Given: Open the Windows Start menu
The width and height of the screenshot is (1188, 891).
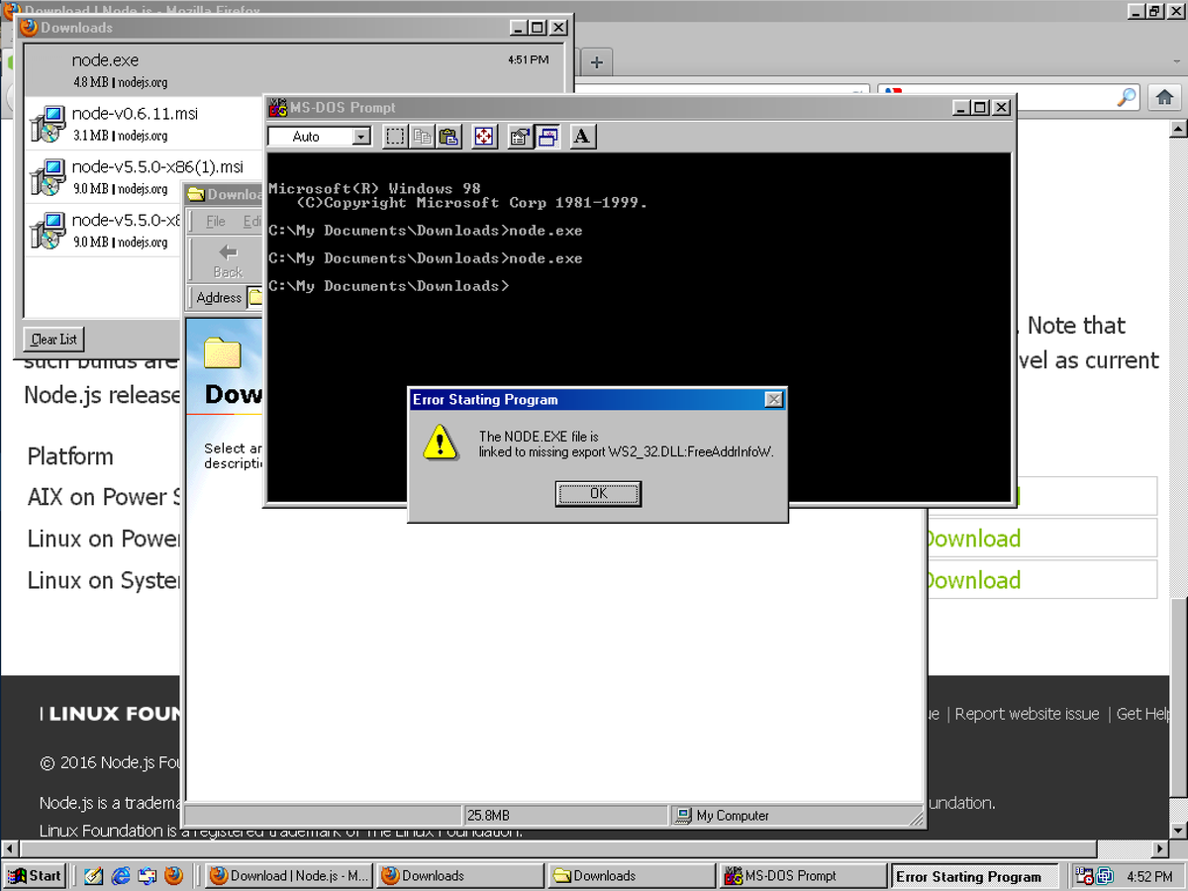Looking at the screenshot, I should click(35, 875).
